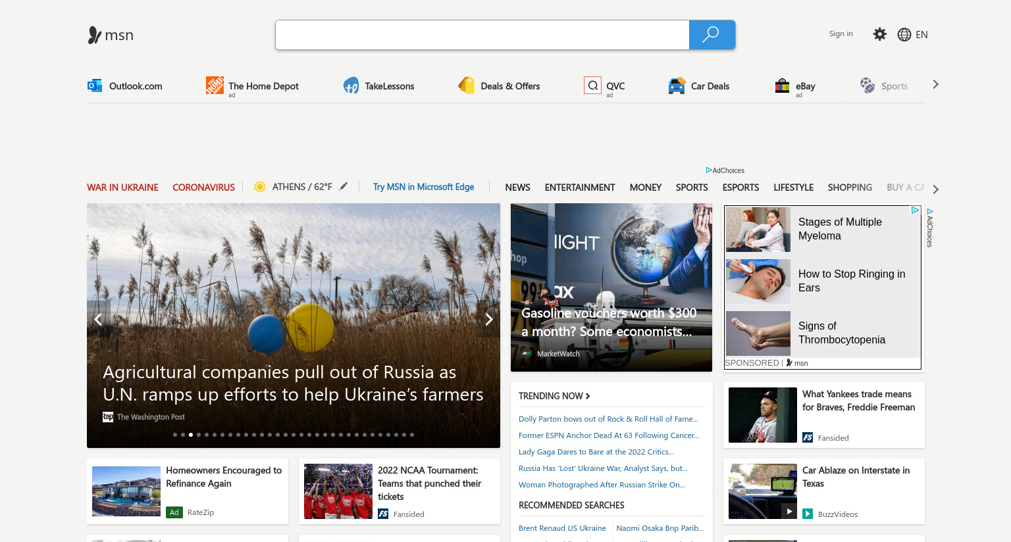Expand navigation categories with right chevron
This screenshot has width=1011, height=542.
point(935,189)
